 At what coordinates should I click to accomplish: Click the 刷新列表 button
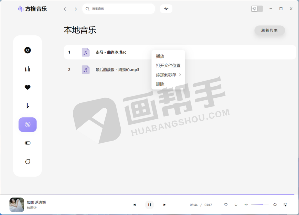pos(270,30)
